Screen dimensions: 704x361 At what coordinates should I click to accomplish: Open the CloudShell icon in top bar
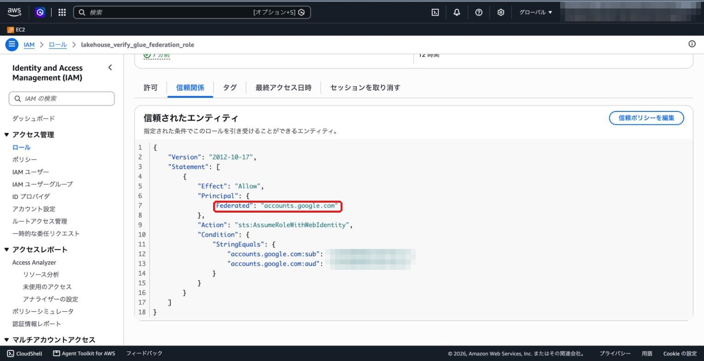coord(435,12)
